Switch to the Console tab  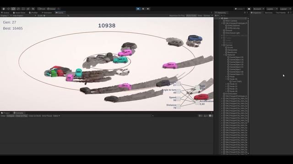[18, 113]
